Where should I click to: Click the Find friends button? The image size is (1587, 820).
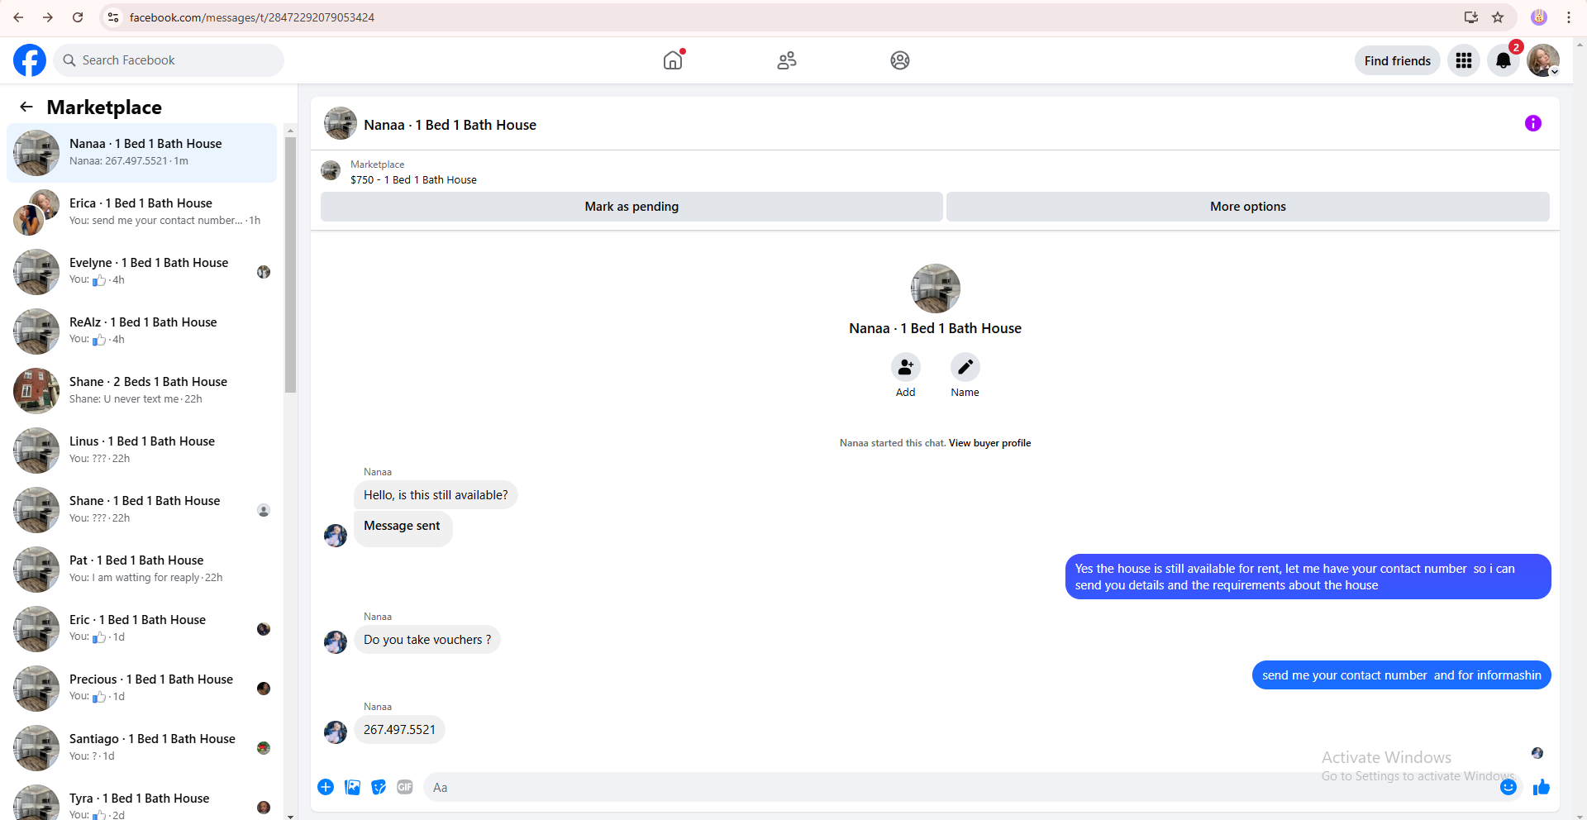click(x=1398, y=60)
